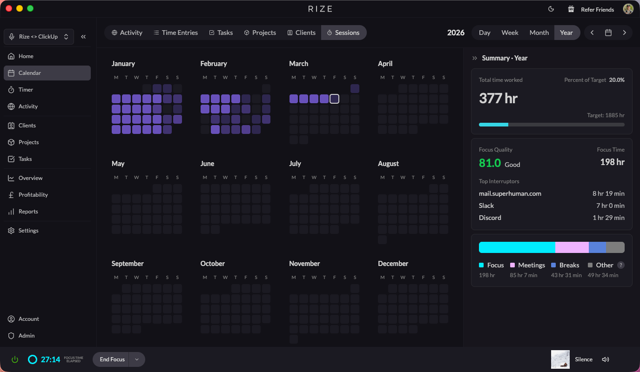Go to the previous year arrow

point(592,33)
